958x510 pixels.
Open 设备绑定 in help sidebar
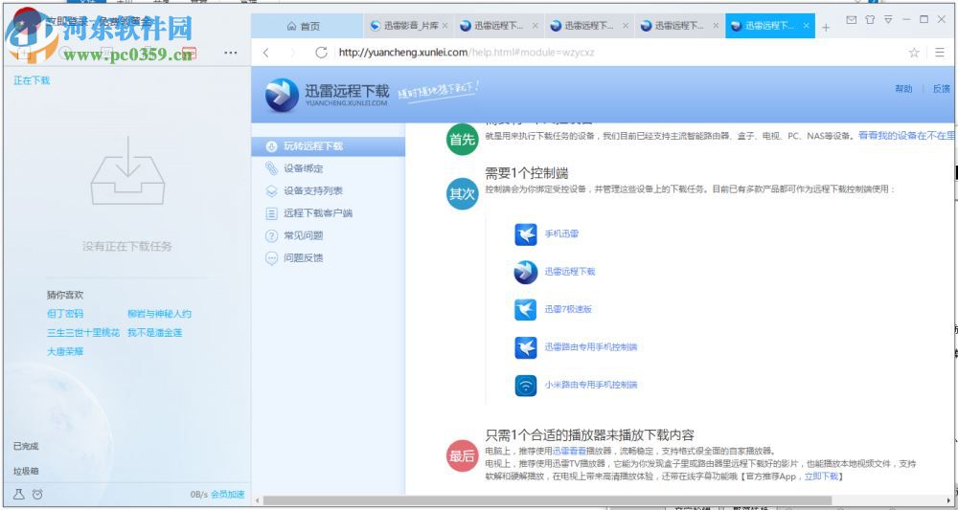pyautogui.click(x=303, y=168)
